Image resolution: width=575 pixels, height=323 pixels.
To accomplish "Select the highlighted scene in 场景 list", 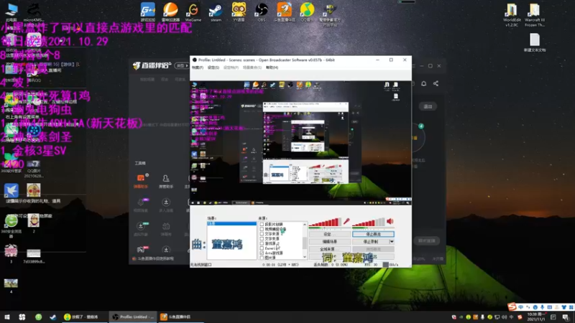I will [231, 223].
